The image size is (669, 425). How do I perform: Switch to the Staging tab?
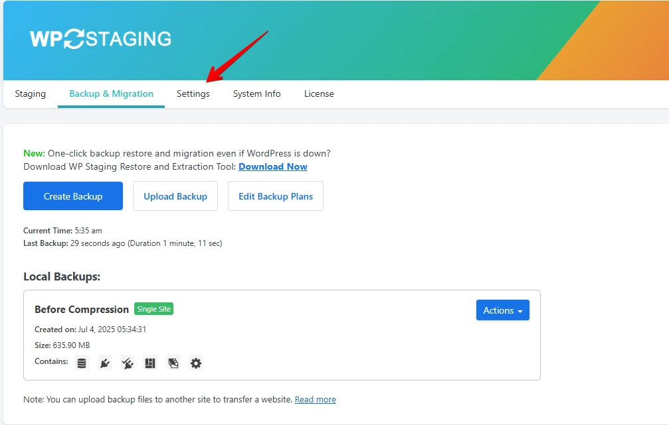31,93
